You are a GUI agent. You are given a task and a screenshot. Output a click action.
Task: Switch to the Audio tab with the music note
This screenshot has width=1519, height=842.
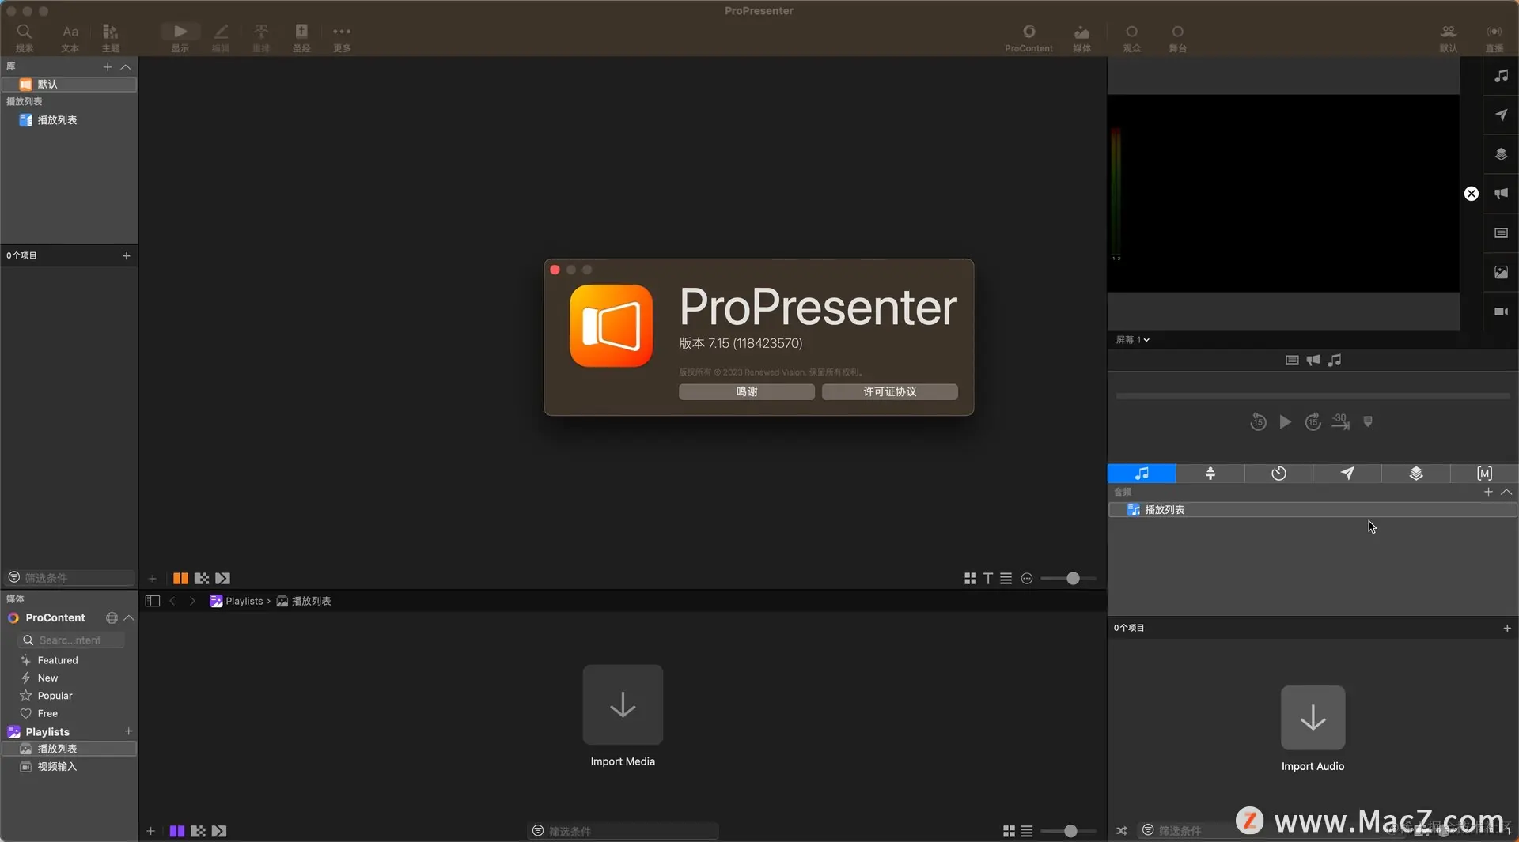coord(1142,474)
